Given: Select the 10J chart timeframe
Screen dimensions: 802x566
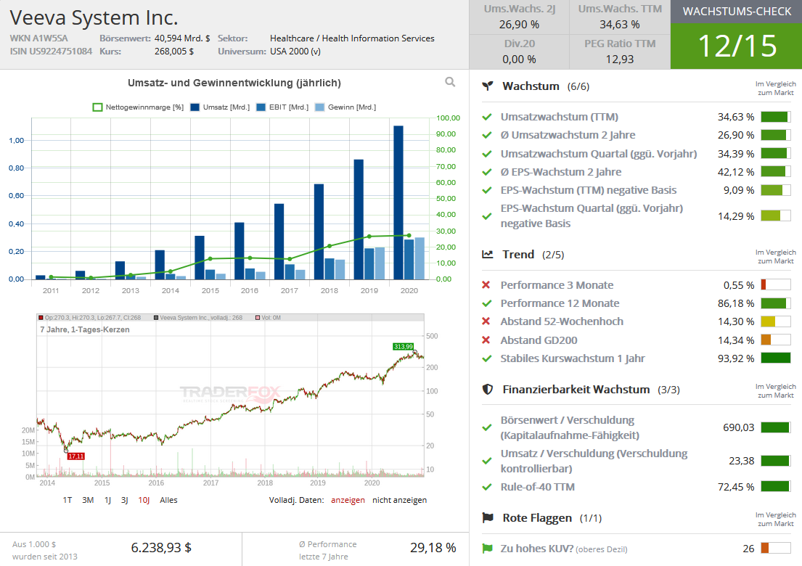Looking at the screenshot, I should click(x=144, y=500).
